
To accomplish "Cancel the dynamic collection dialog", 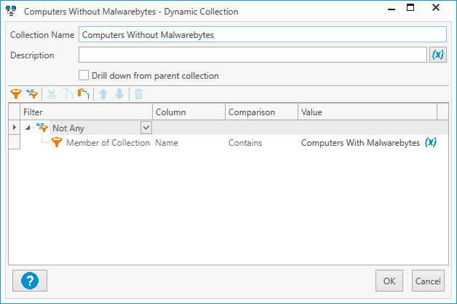I will tap(428, 281).
